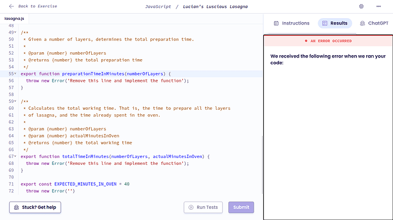
Task: Collapse totalTimeInMinutes function fold at line 67
Action: (x=15, y=156)
